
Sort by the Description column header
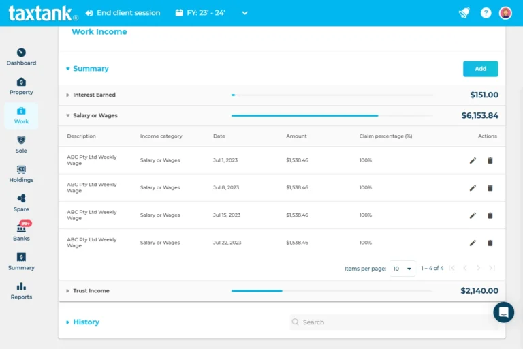tap(82, 136)
